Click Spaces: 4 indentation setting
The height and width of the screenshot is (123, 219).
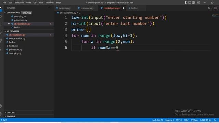(169, 120)
